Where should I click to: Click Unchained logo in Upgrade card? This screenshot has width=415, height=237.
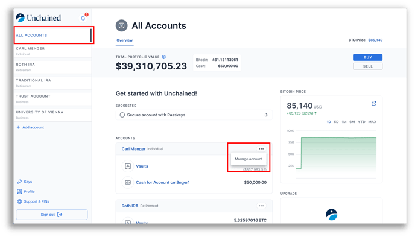(x=331, y=215)
